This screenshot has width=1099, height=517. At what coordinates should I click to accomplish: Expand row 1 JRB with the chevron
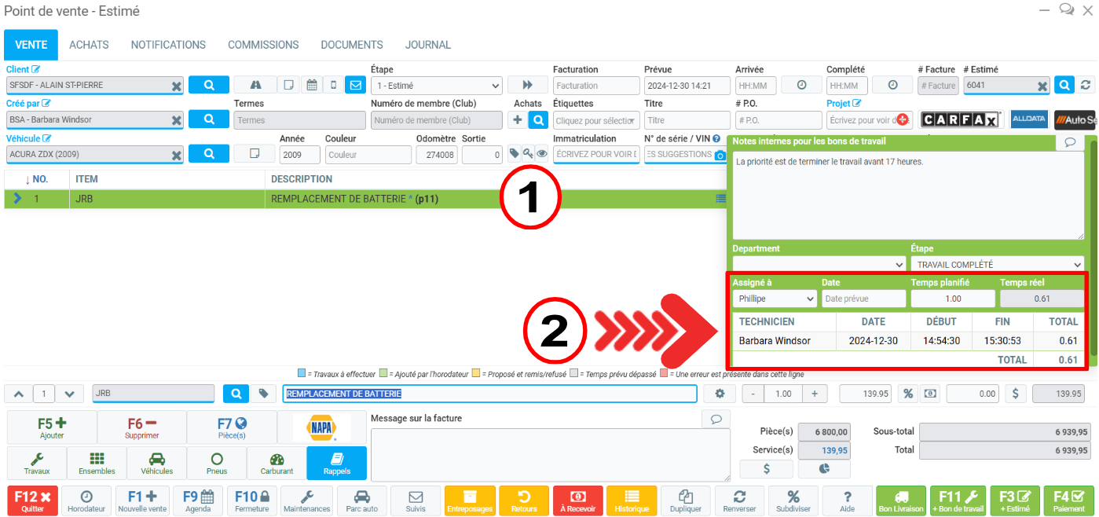(x=17, y=199)
